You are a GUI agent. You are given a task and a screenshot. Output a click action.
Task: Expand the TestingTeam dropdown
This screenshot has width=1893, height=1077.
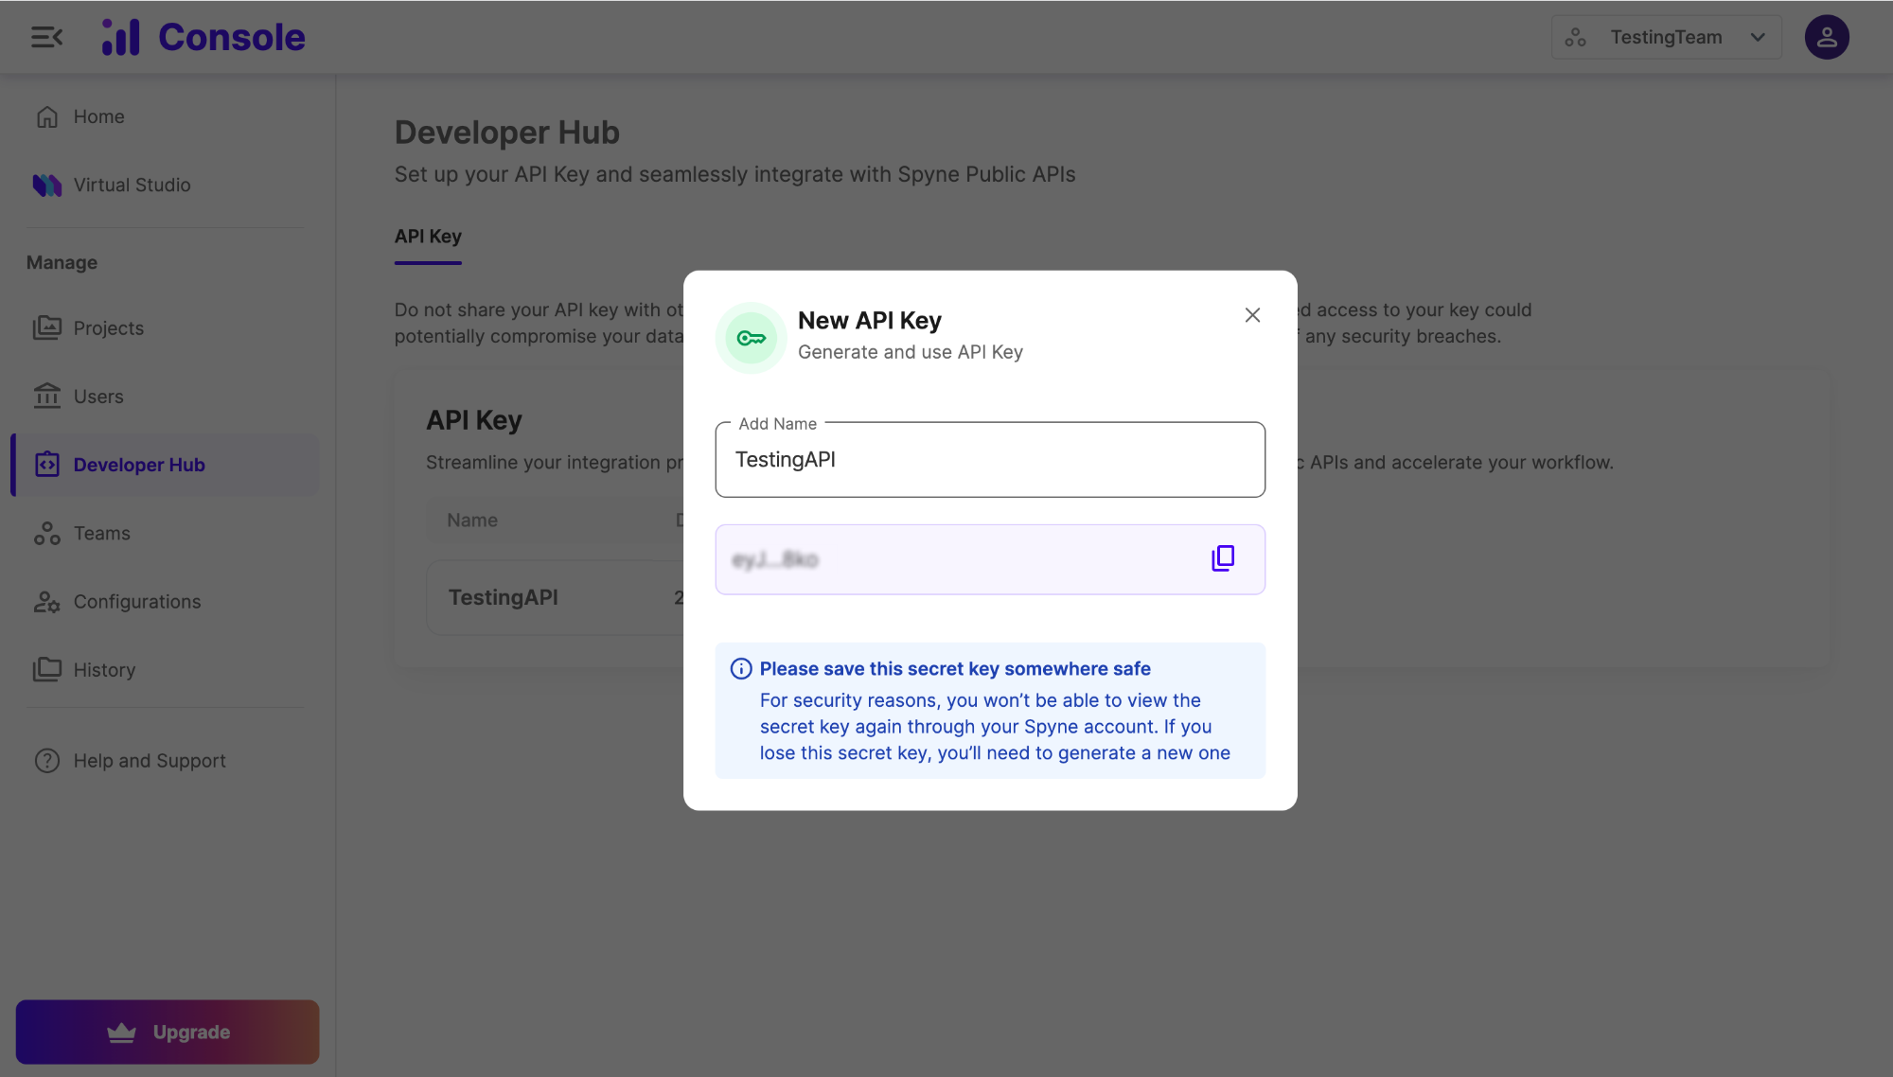1666,37
